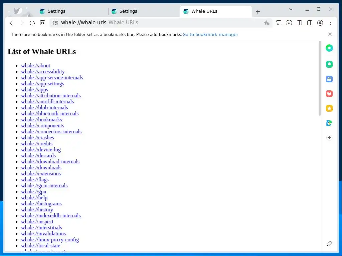The height and width of the screenshot is (256, 342).
Task: Open the dual tab split view
Action: click(x=300, y=23)
